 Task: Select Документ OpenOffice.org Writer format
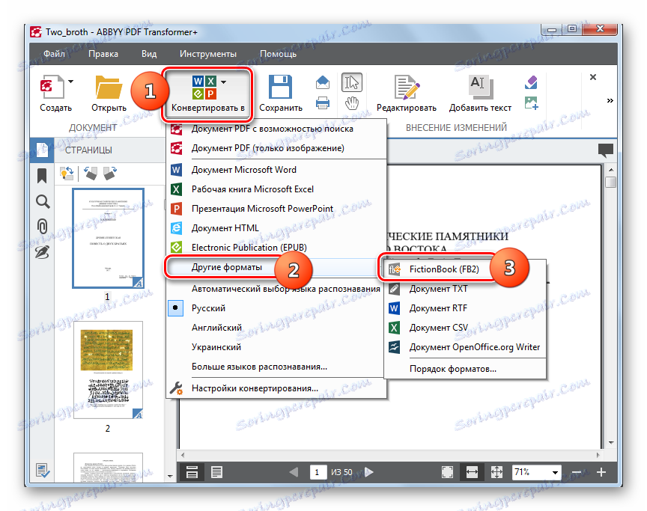464,347
